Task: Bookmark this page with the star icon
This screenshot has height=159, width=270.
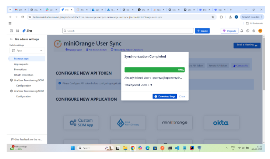Action: [x=213, y=17]
